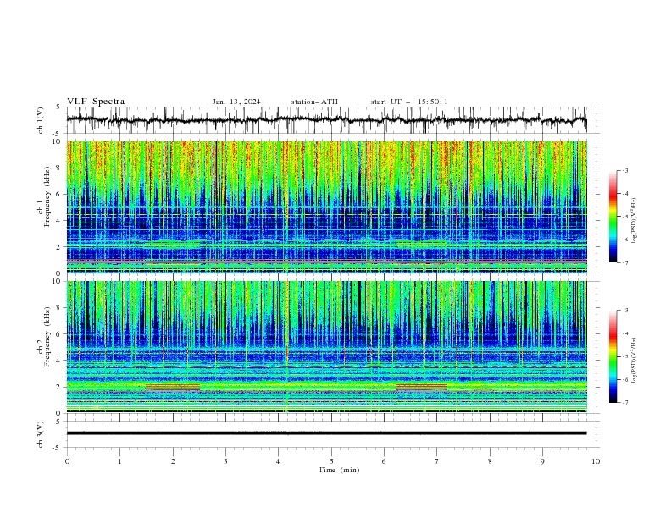Click the "start UT = 15:50:1" label

coord(409,102)
